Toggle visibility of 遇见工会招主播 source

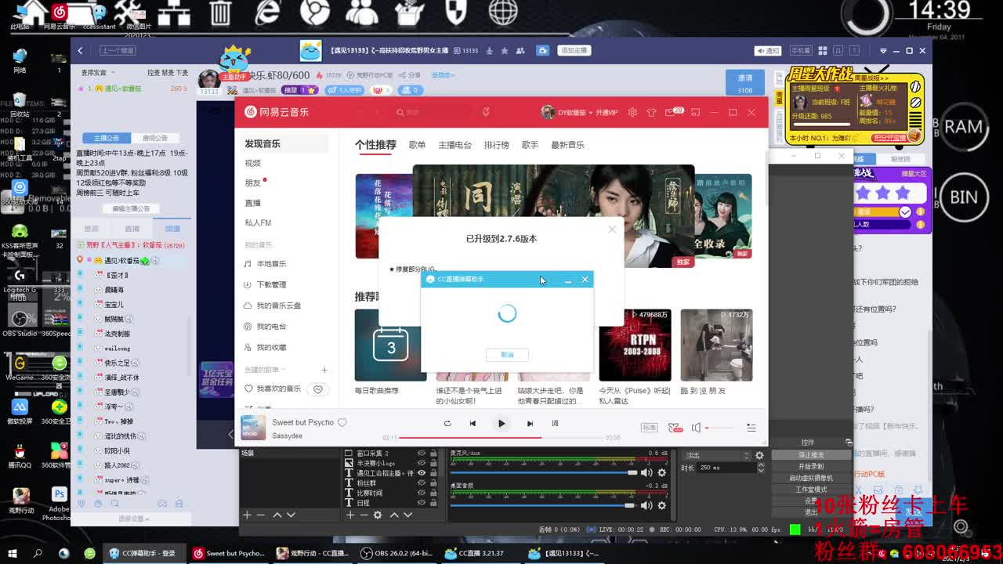pyautogui.click(x=422, y=473)
